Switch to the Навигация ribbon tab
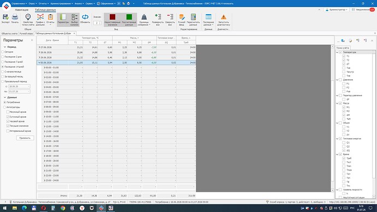Viewport: 377px width, 212px height. click(x=22, y=10)
